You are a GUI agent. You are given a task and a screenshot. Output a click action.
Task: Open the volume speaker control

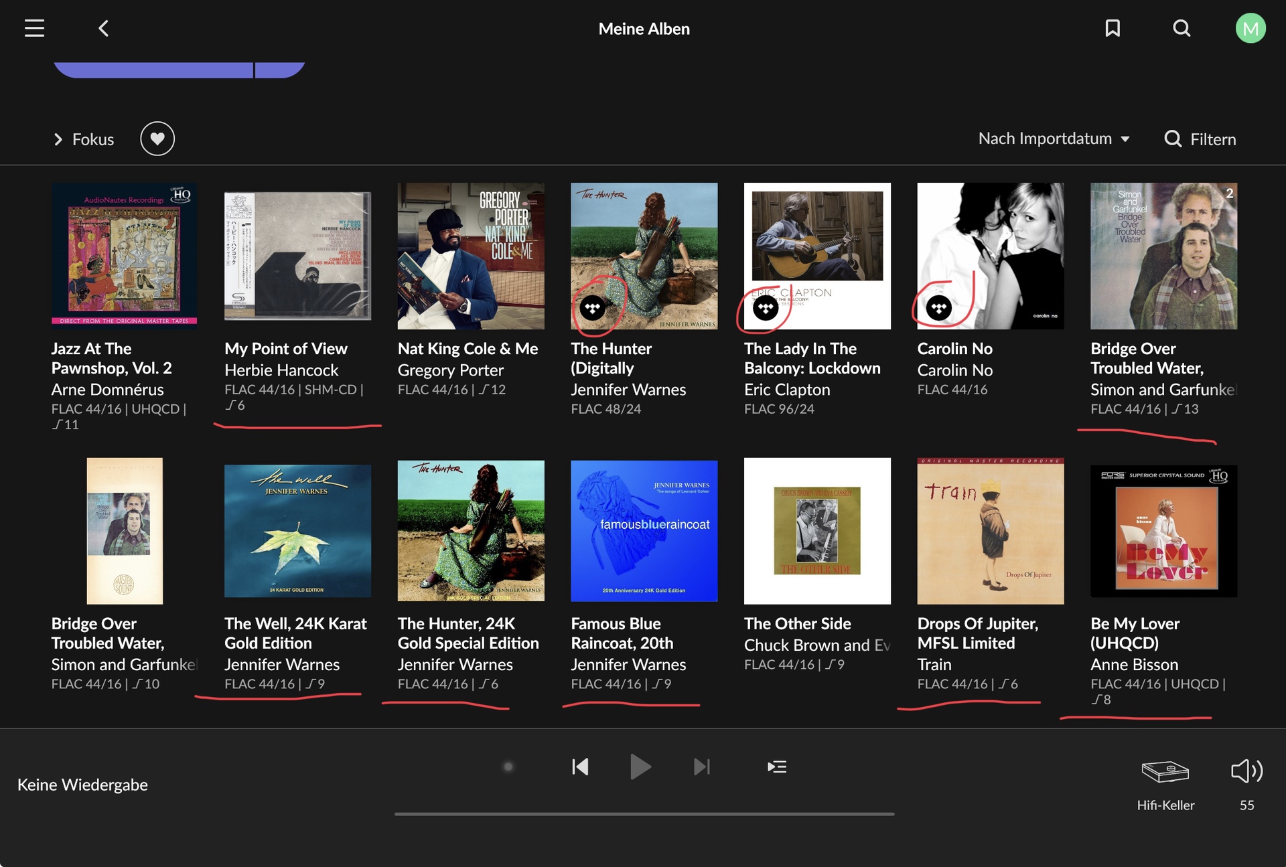(1246, 771)
